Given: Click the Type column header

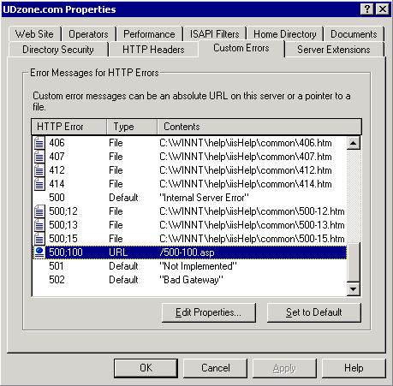Looking at the screenshot, I should pos(132,127).
